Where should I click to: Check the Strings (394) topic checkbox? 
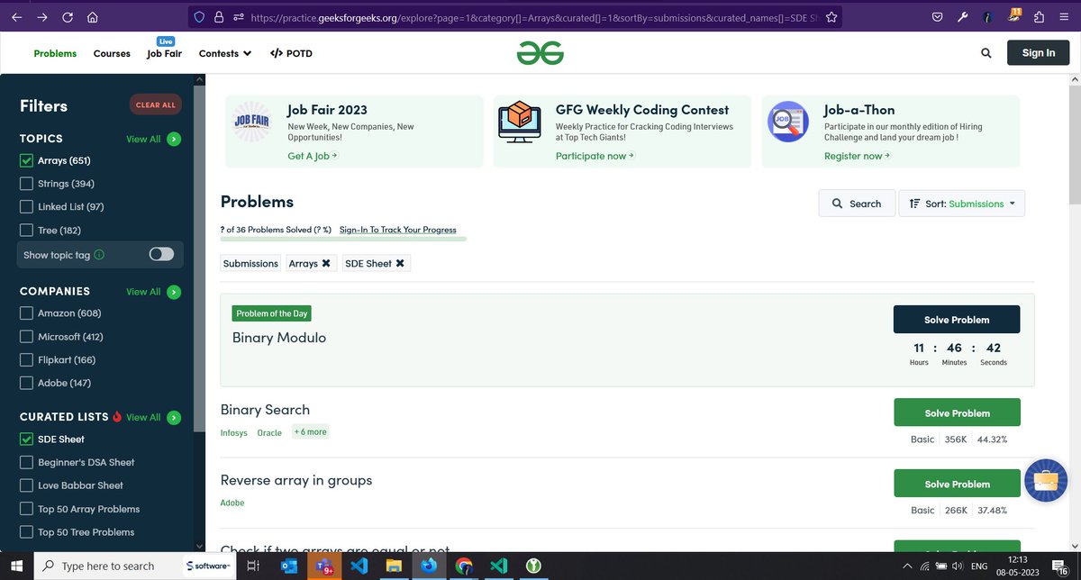[26, 184]
